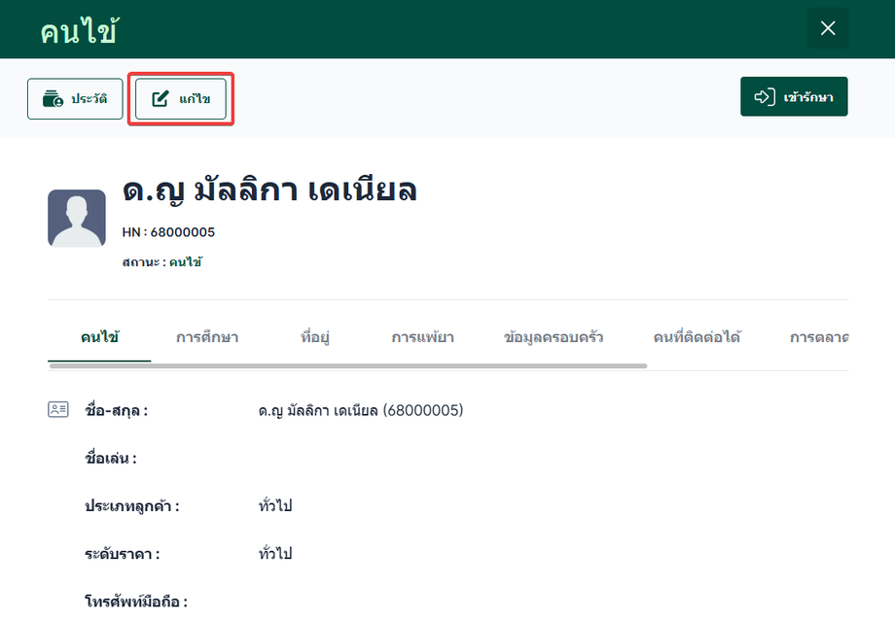Click ทั่วไป value of ประเภทลูกค้า

pos(275,505)
